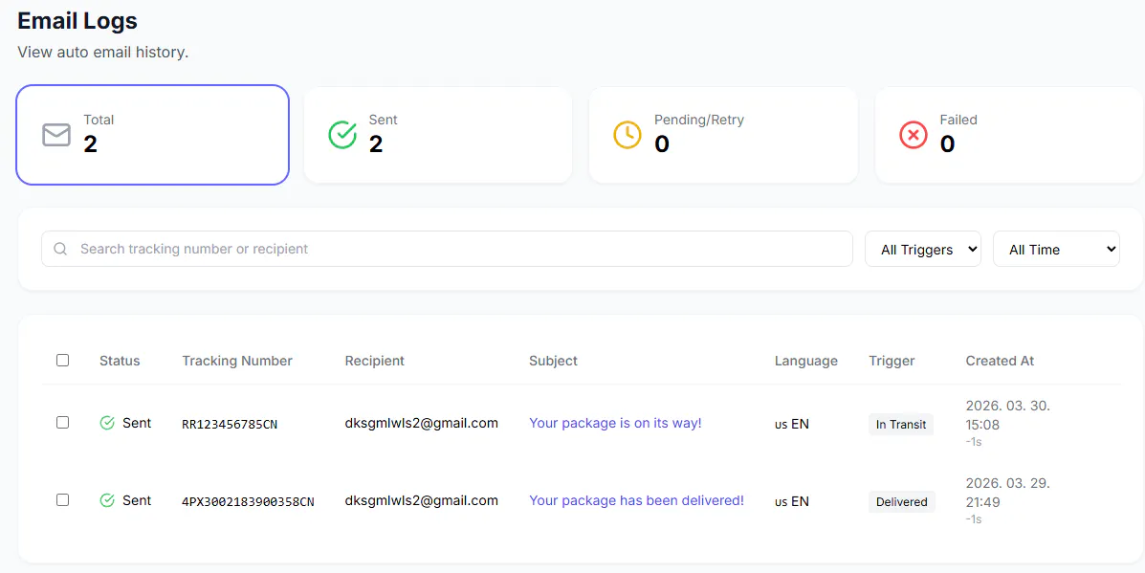Click the yellow clock icon in Pending/Retry card

628,135
